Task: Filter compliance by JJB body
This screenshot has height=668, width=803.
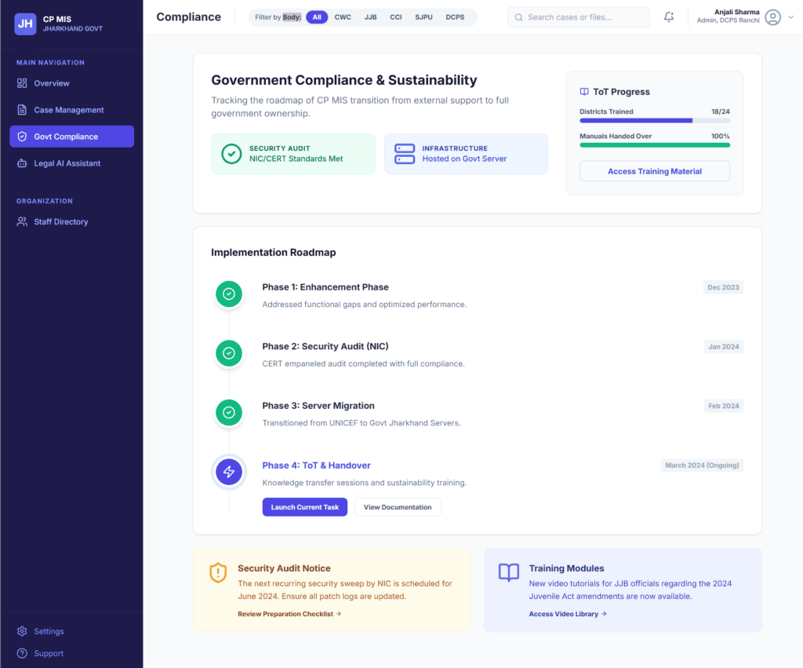Action: [x=370, y=17]
